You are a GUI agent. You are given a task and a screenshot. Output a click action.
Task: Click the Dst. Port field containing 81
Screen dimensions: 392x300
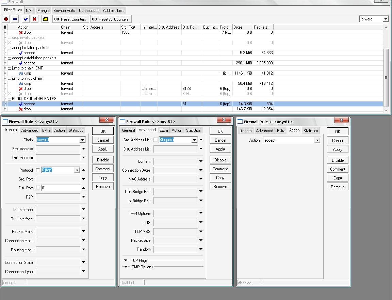point(60,188)
